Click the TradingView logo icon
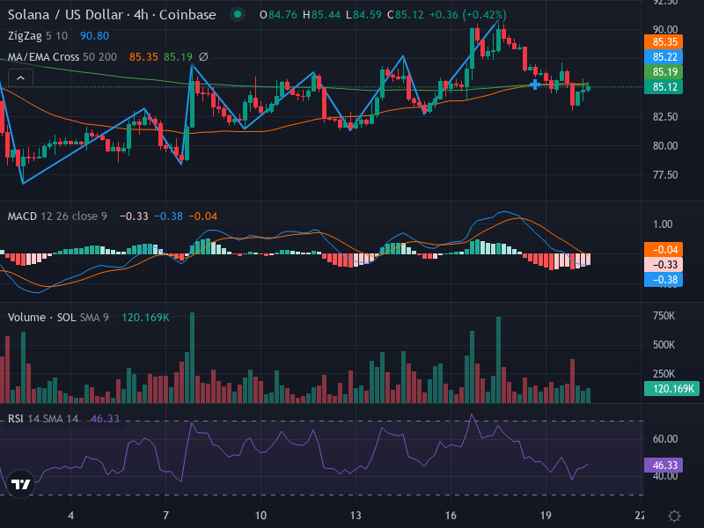Screen dimensions: 704x528 tap(20, 484)
